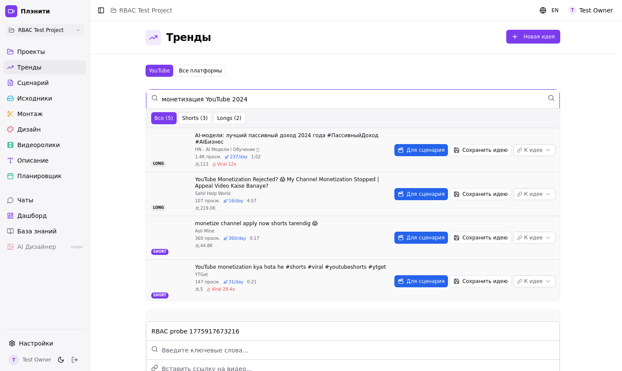This screenshot has height=371, width=622.
Task: Open Планировщик calendar item
Action: pos(39,176)
